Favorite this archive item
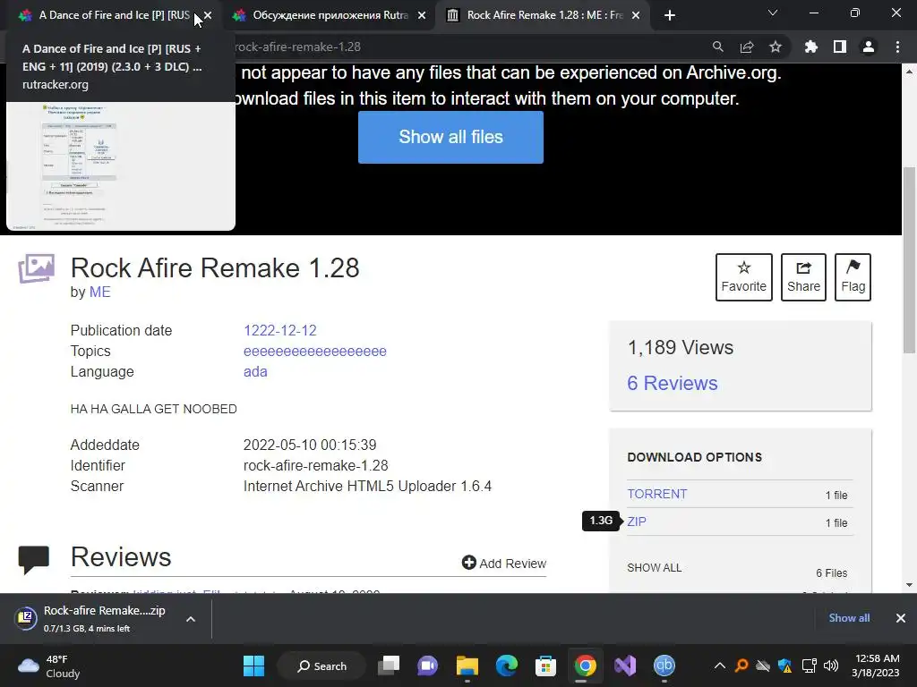Viewport: 917px width, 687px height. (743, 277)
